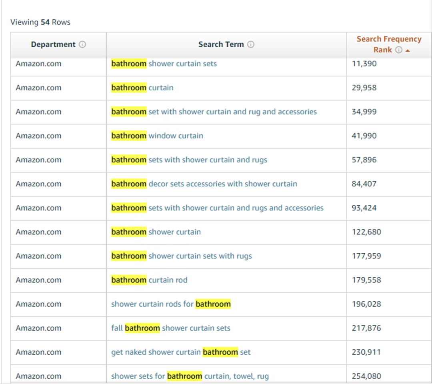Open "bathroom window curtain" search term link
The height and width of the screenshot is (384, 432).
[x=157, y=136]
